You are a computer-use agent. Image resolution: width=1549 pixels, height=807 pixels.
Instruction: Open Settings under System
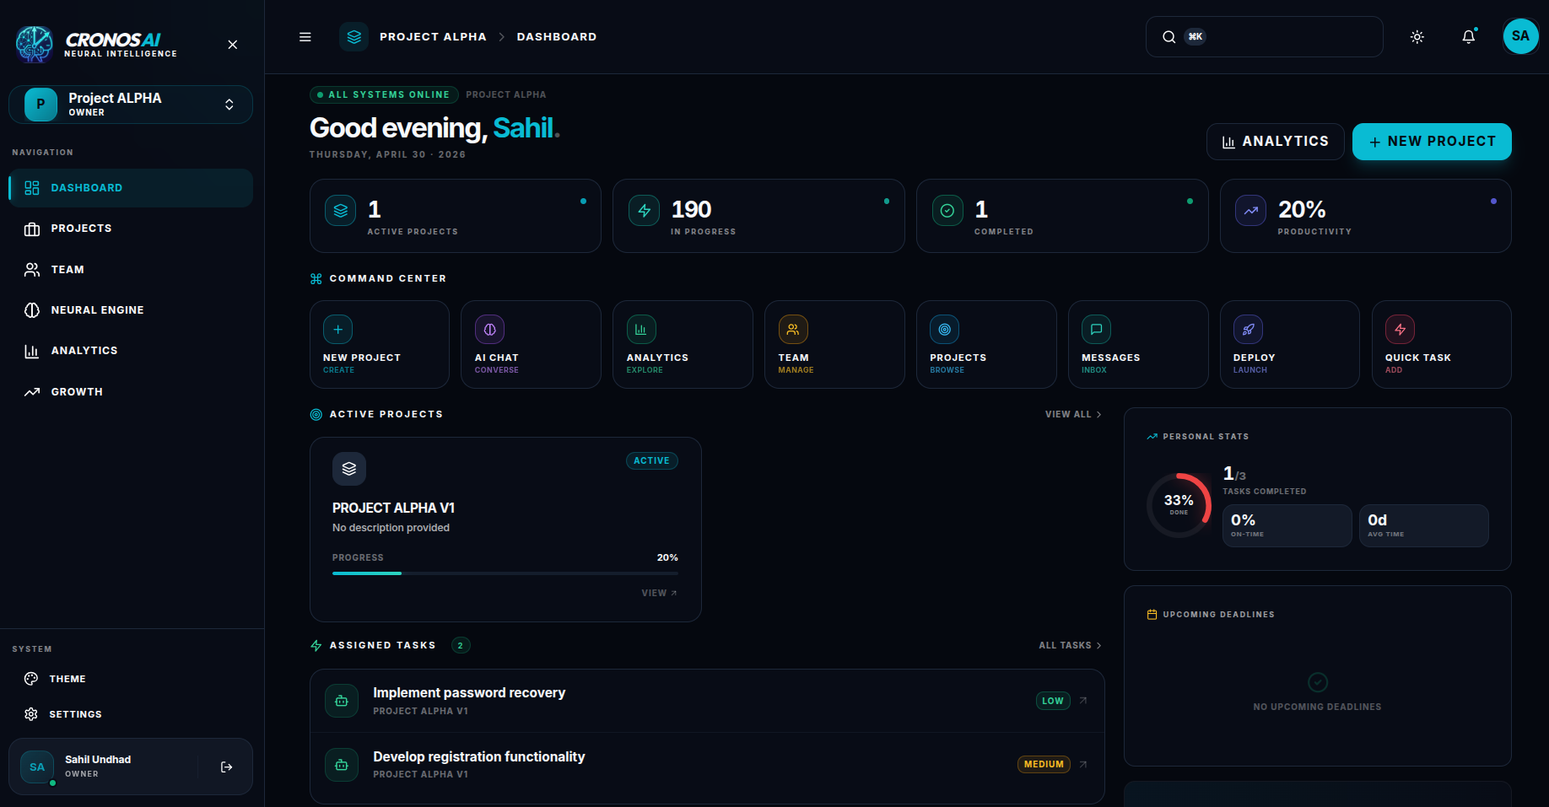pyautogui.click(x=131, y=714)
